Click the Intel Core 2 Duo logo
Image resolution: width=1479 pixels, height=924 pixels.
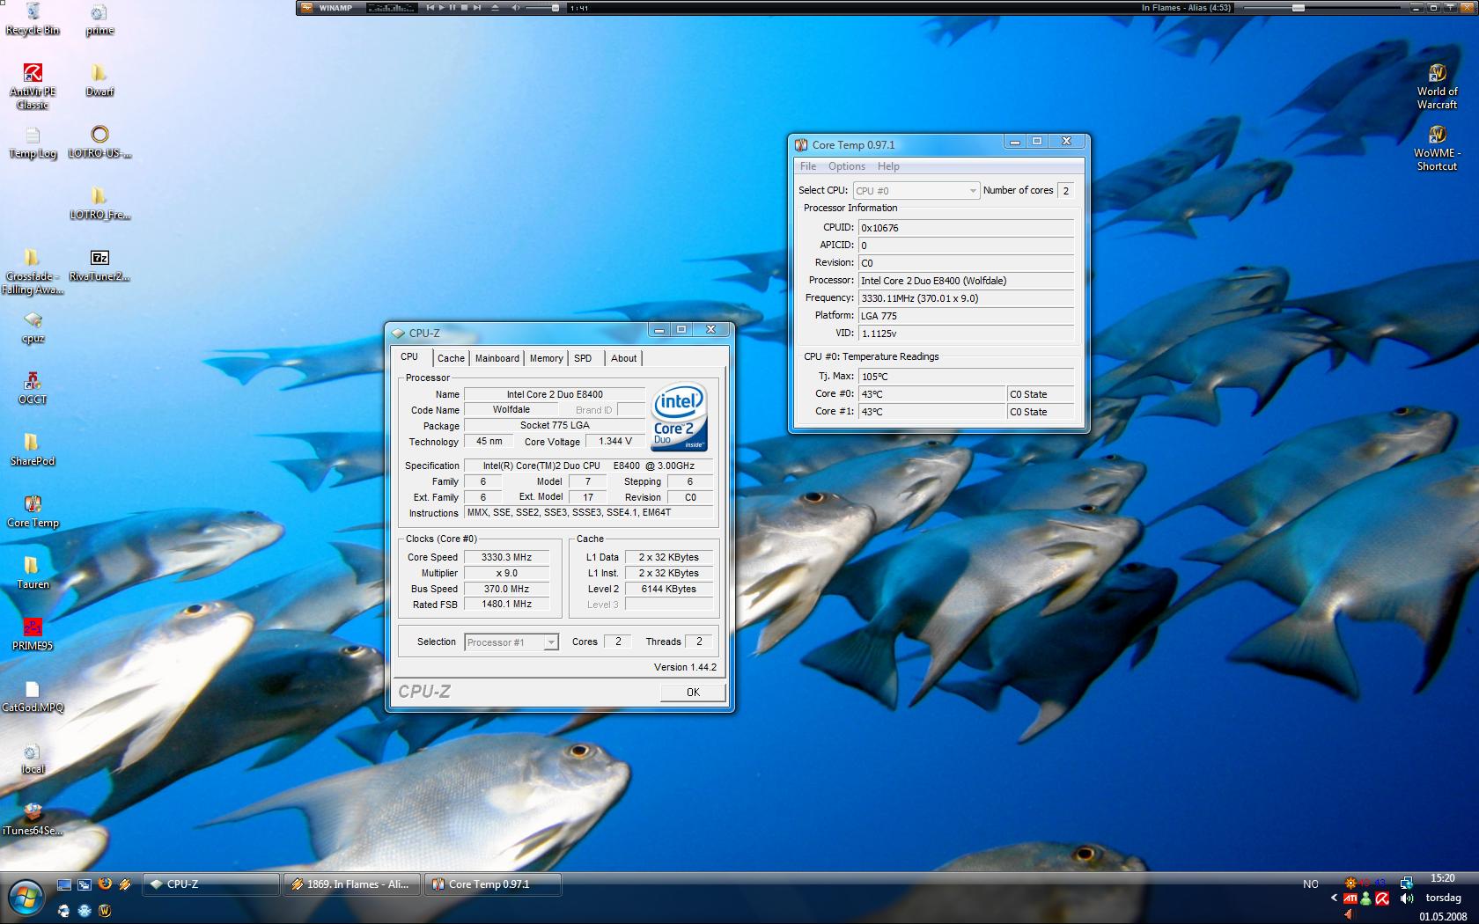(679, 417)
